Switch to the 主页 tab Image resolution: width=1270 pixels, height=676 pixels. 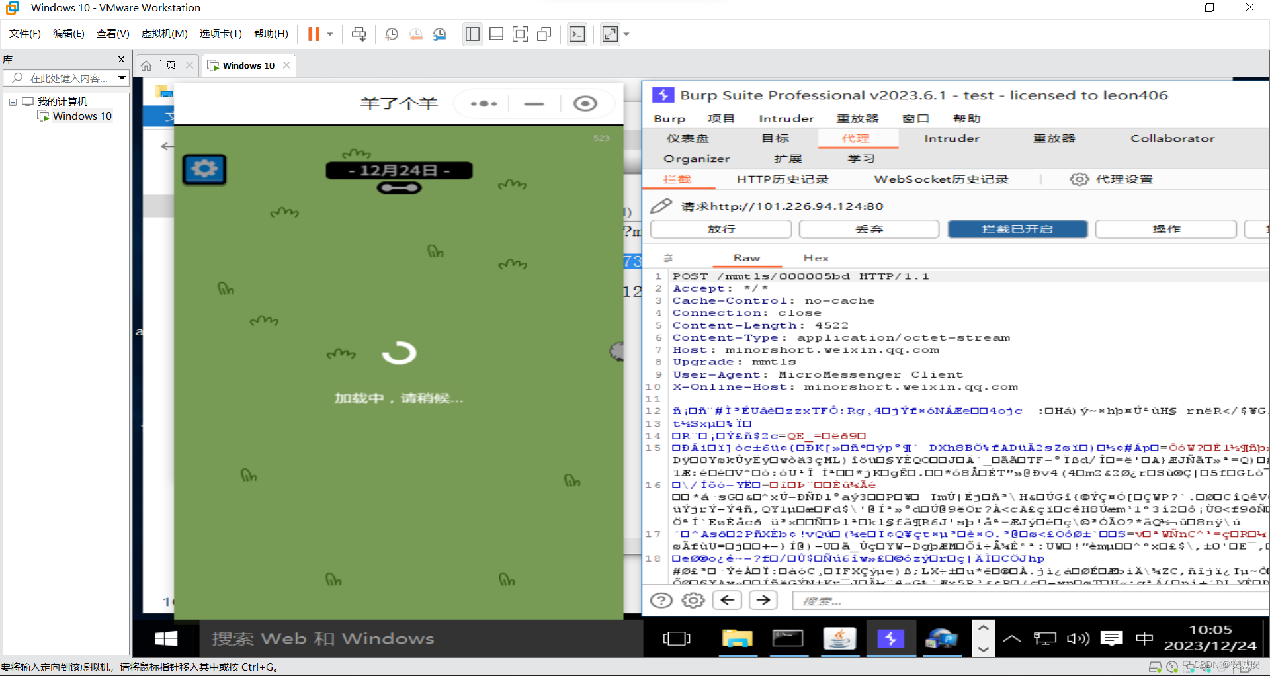166,65
